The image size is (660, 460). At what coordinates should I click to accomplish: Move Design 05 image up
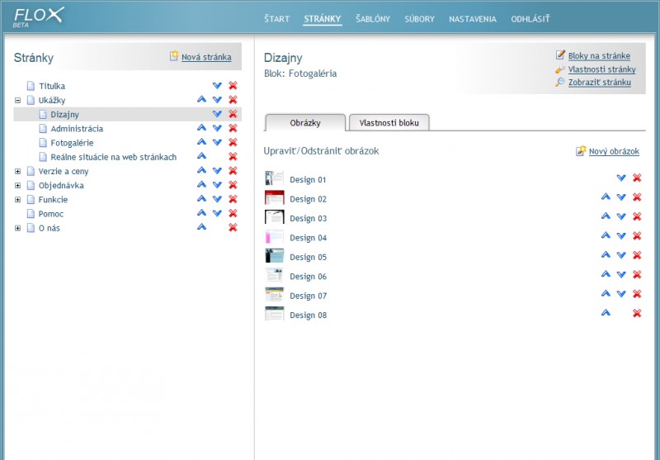(x=606, y=255)
